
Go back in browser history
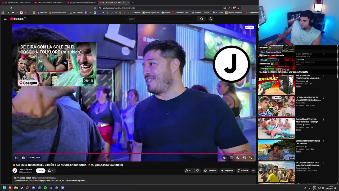3,8
